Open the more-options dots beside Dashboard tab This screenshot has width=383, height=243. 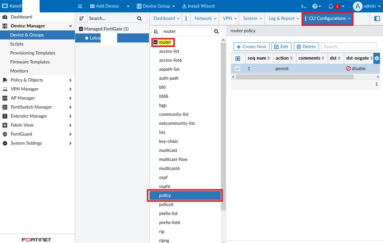tap(186, 18)
